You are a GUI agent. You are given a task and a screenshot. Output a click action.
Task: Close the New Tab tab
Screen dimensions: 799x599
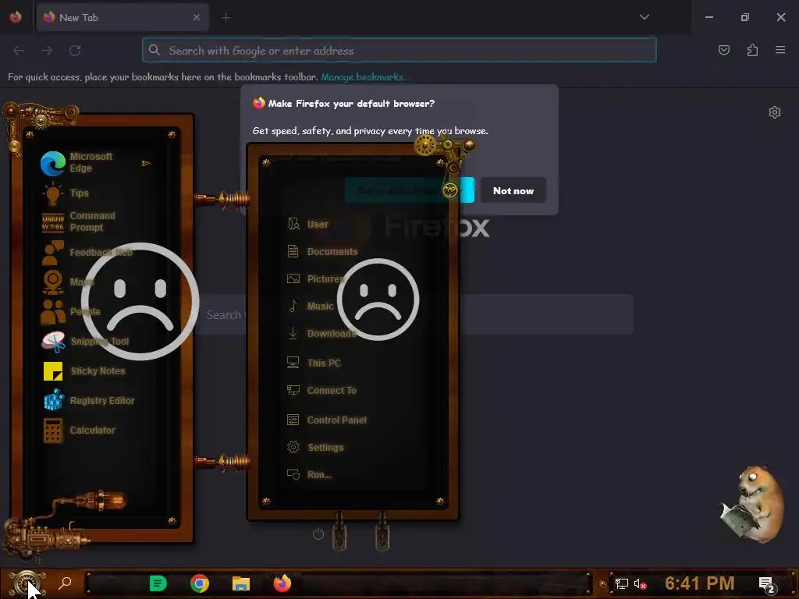point(197,17)
